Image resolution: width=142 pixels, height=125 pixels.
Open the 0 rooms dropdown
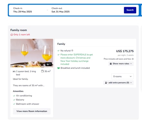coord(122,76)
